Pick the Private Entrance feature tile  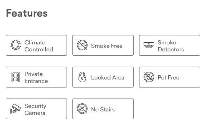point(36,77)
